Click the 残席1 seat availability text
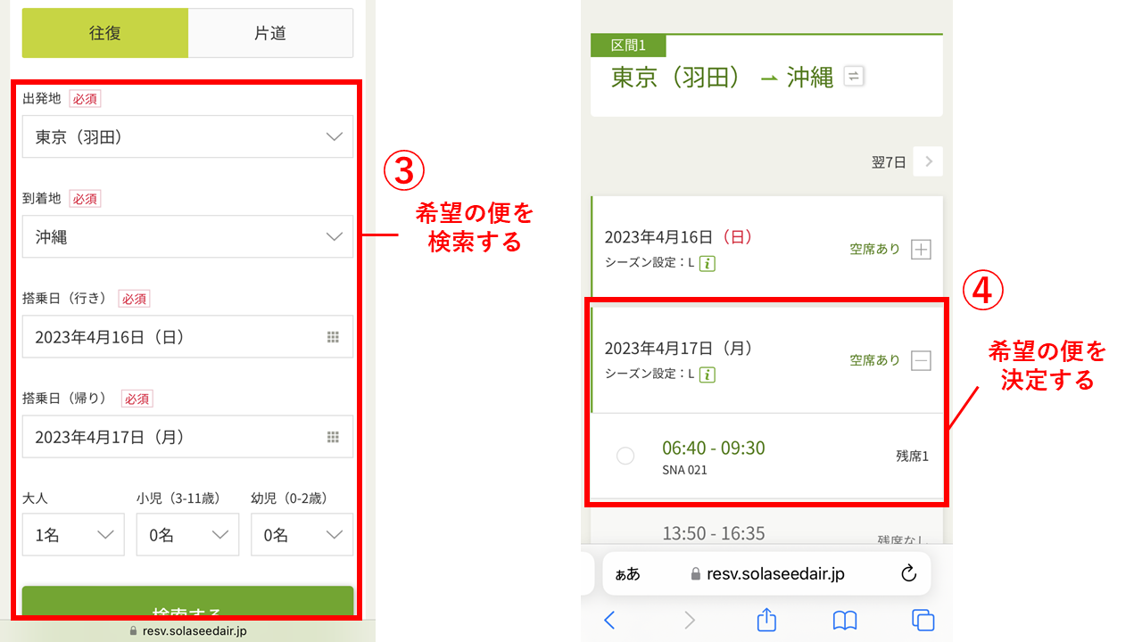The height and width of the screenshot is (642, 1142). coord(913,456)
